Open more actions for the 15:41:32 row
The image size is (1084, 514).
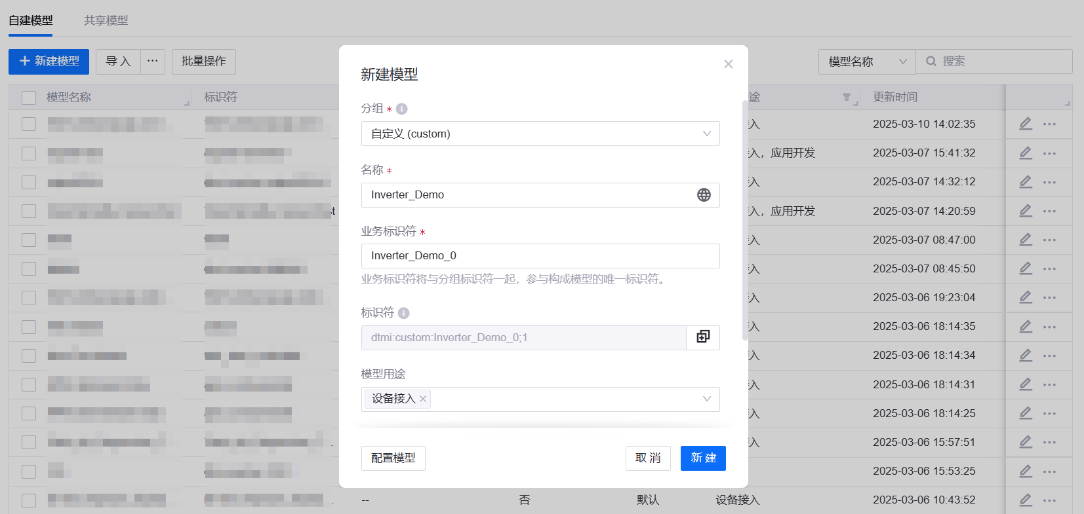1049,153
